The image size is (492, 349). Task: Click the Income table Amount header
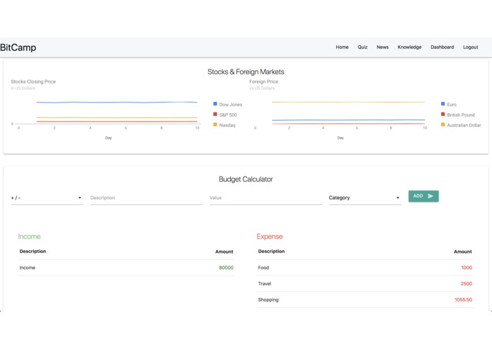coord(224,252)
